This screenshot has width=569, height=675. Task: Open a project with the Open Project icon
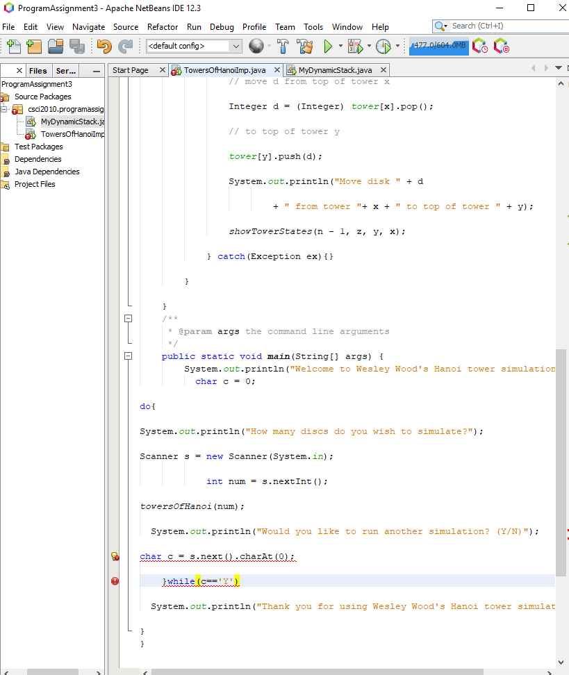(x=56, y=46)
